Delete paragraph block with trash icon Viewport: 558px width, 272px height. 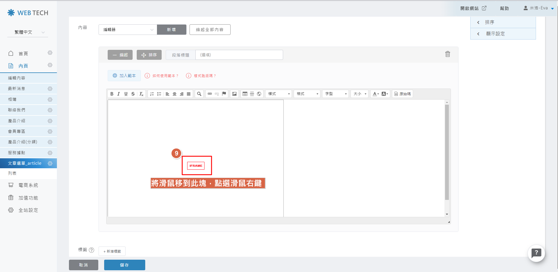447,54
